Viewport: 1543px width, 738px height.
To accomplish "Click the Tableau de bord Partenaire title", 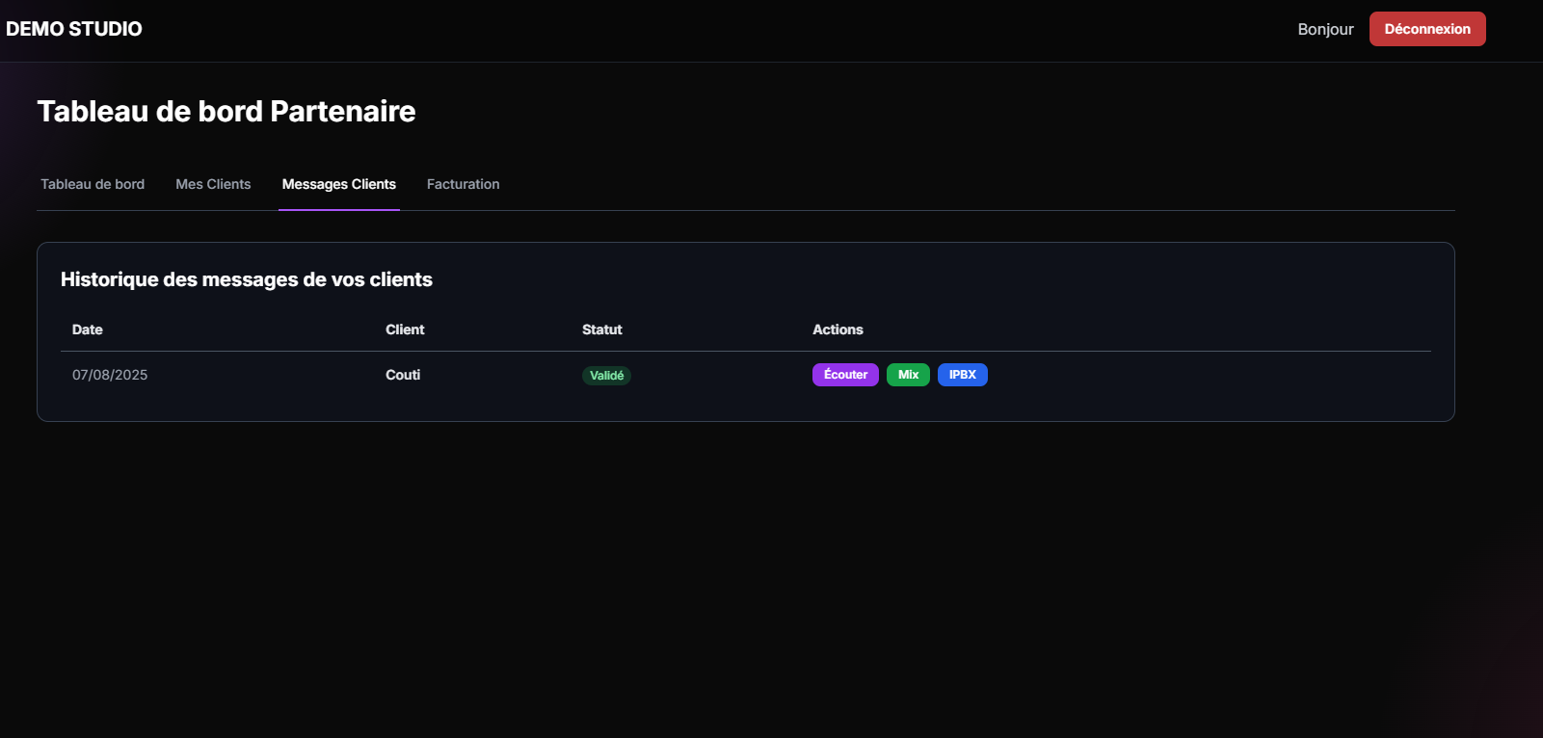I will [226, 112].
